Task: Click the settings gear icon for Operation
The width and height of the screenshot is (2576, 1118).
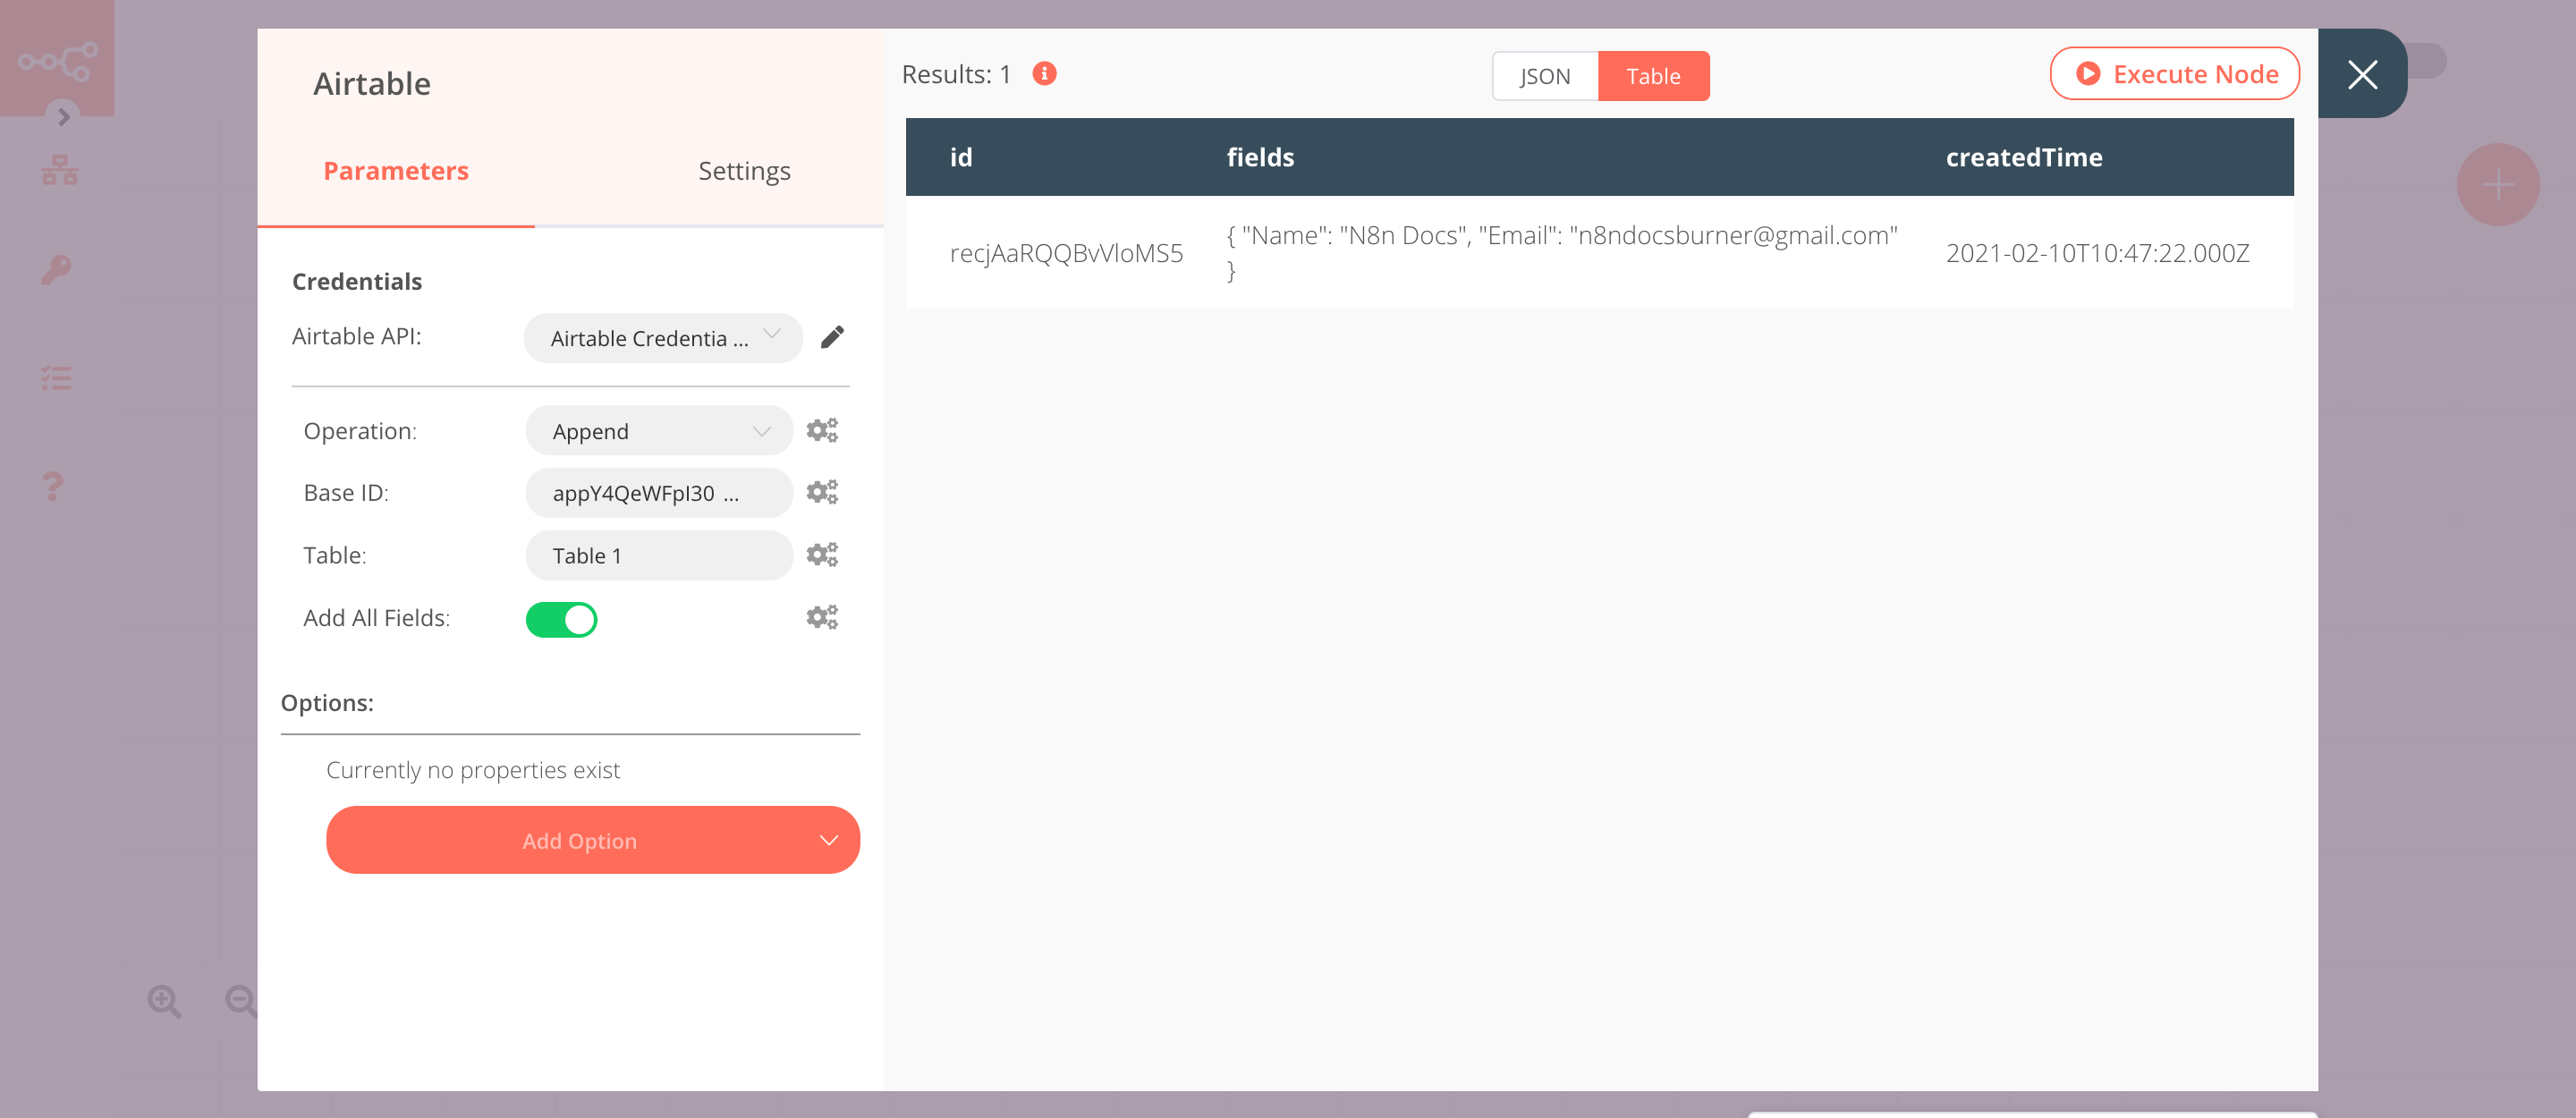Action: pyautogui.click(x=820, y=428)
